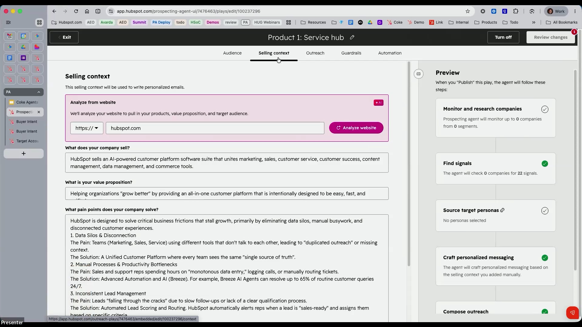Click the browser address bar URL

point(189,11)
